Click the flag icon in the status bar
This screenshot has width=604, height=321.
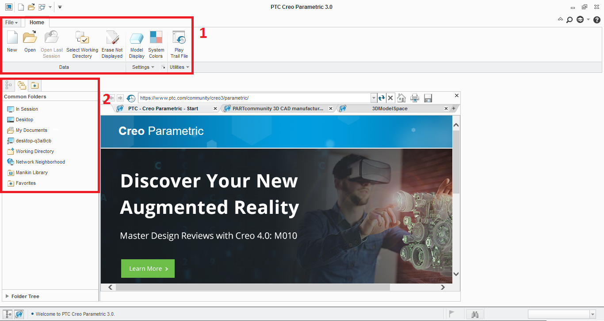coord(452,314)
